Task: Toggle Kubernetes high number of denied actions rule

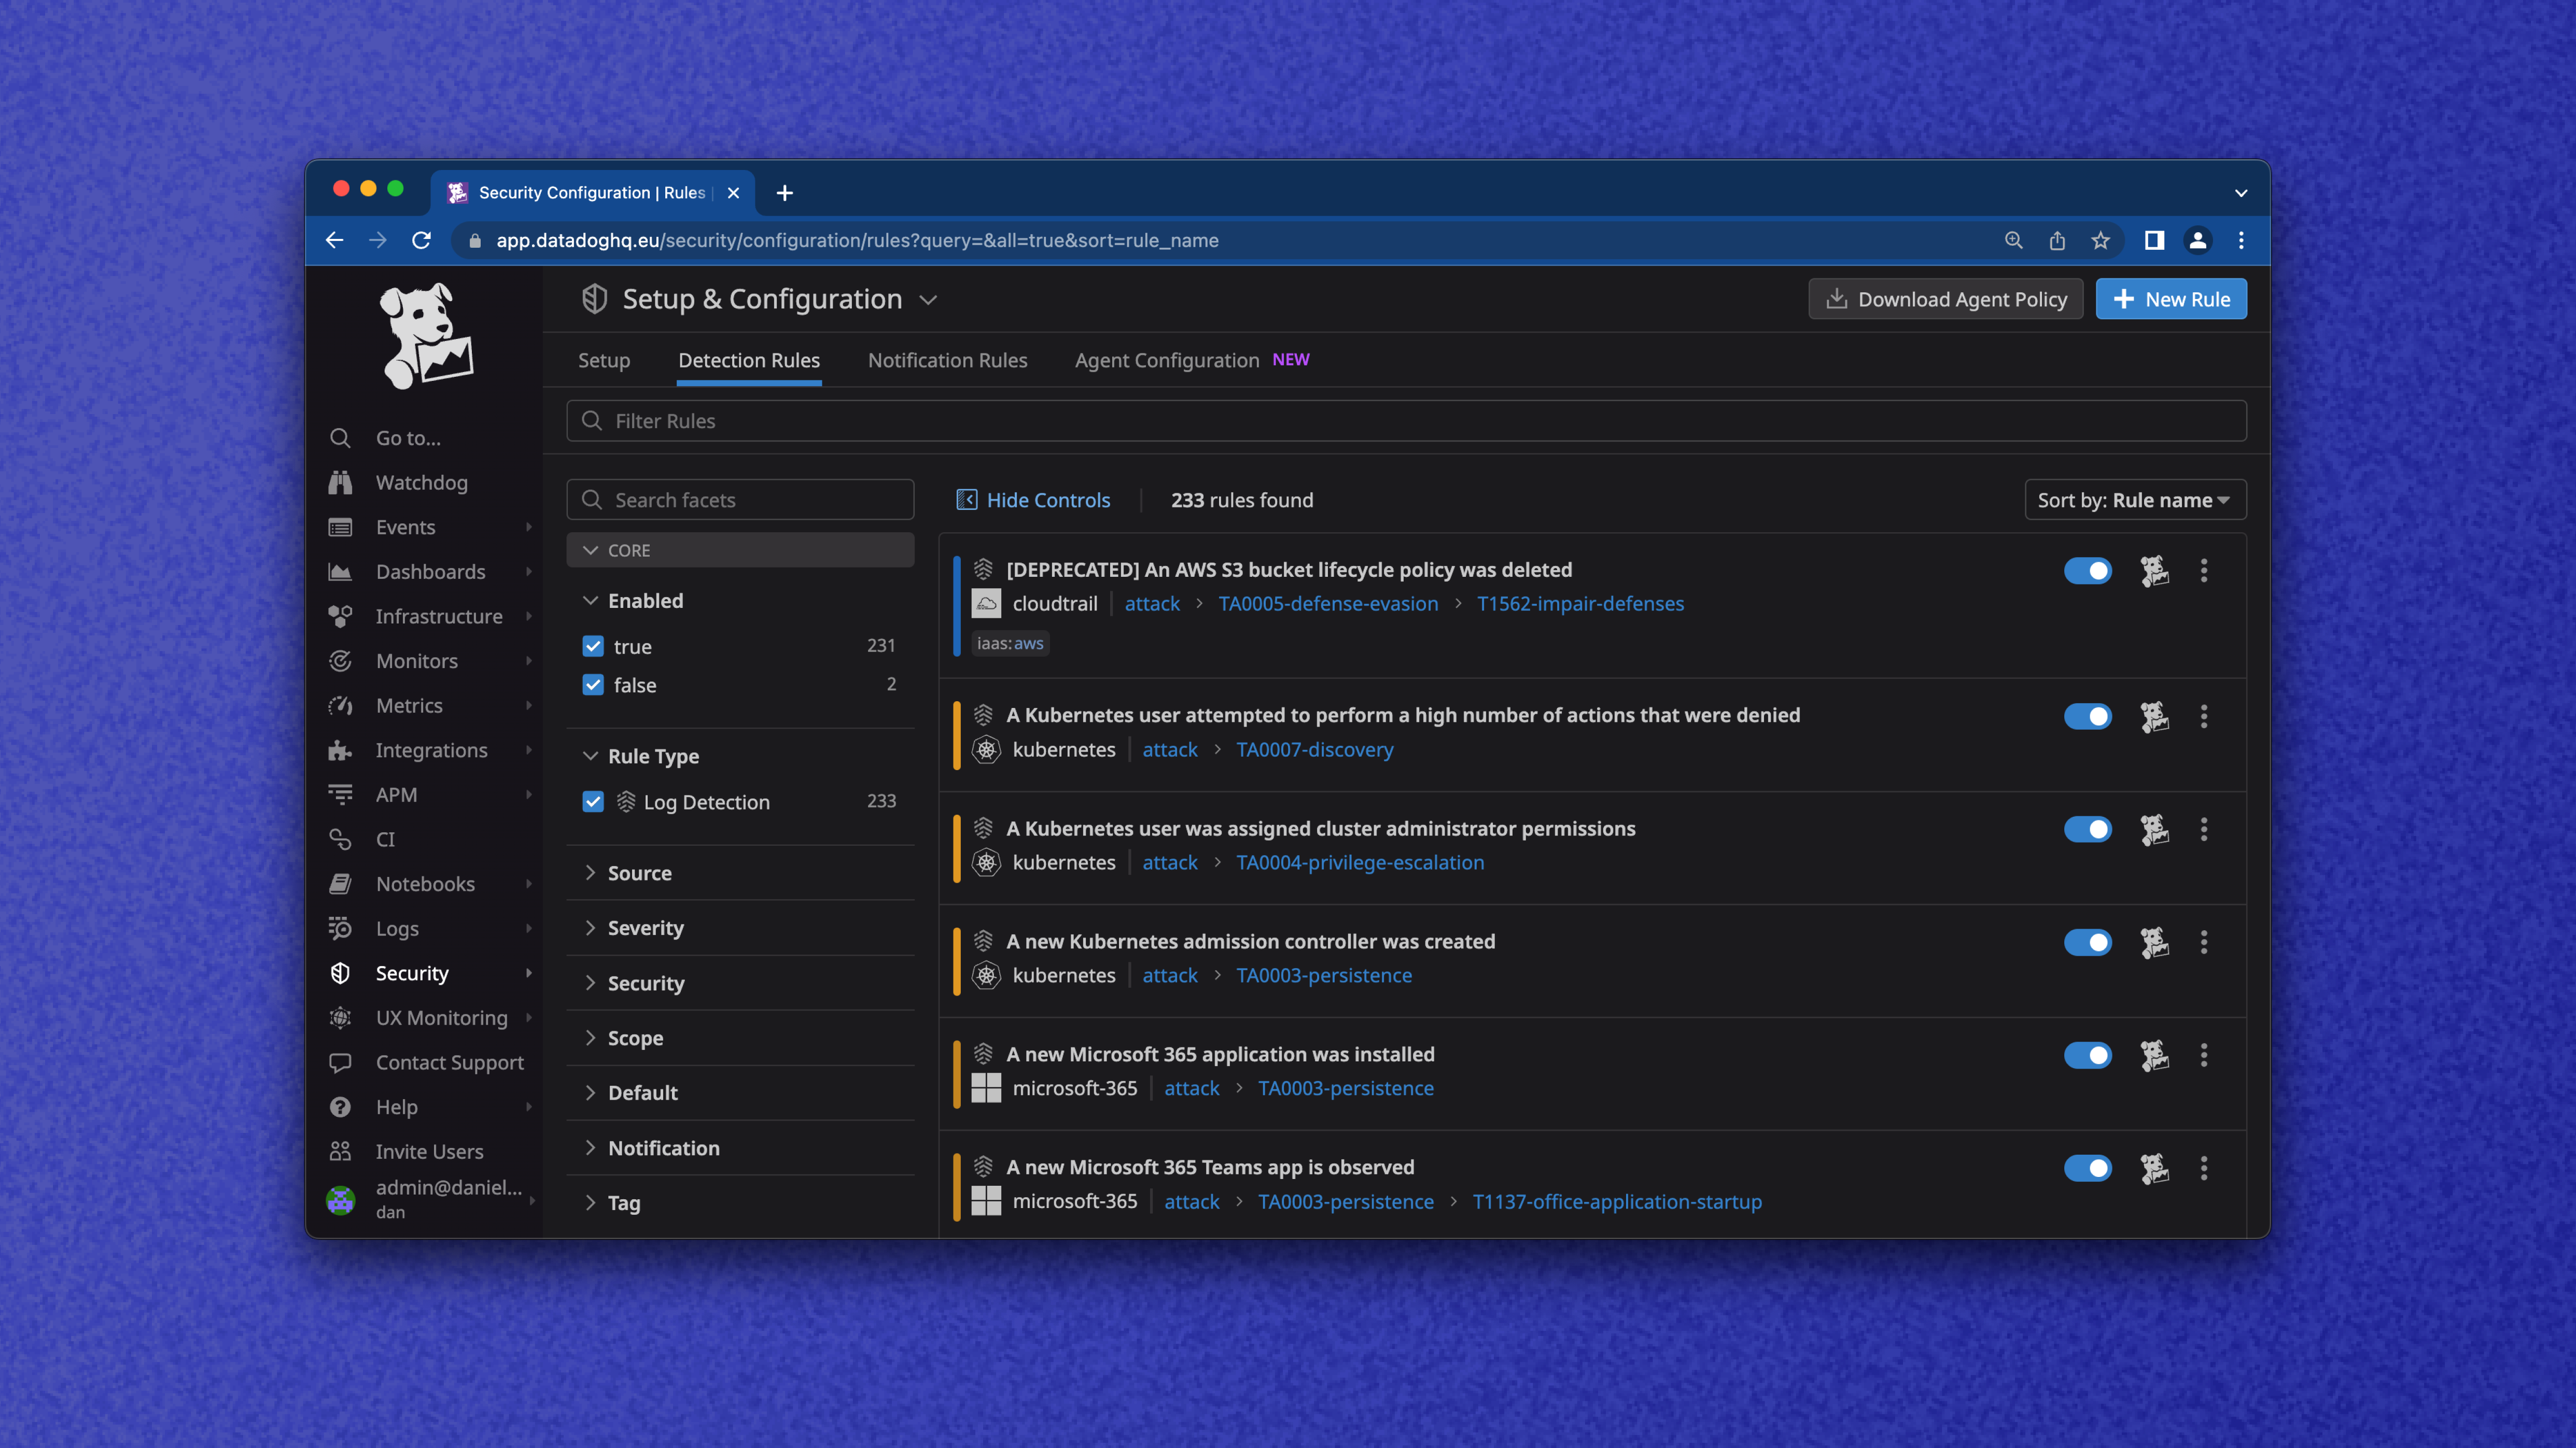Action: (x=2088, y=717)
